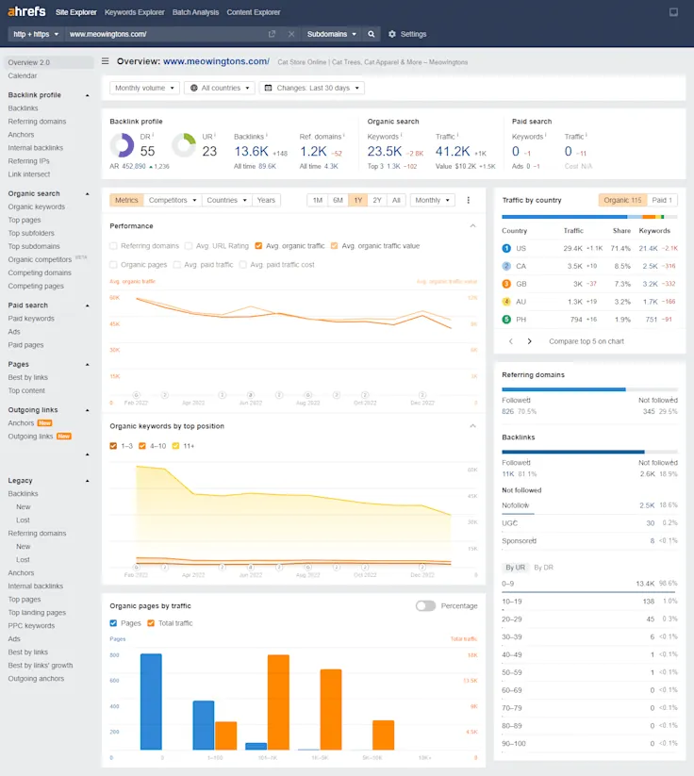This screenshot has width=694, height=776.
Task: Open the Monthly volume dropdown
Action: (144, 88)
